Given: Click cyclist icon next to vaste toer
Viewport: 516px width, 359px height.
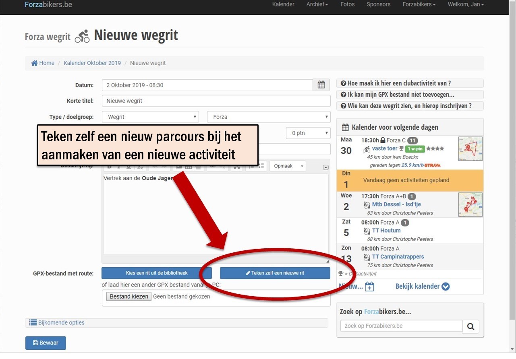Looking at the screenshot, I should point(366,149).
